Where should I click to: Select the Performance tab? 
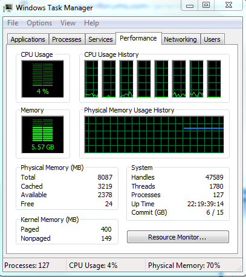[138, 38]
